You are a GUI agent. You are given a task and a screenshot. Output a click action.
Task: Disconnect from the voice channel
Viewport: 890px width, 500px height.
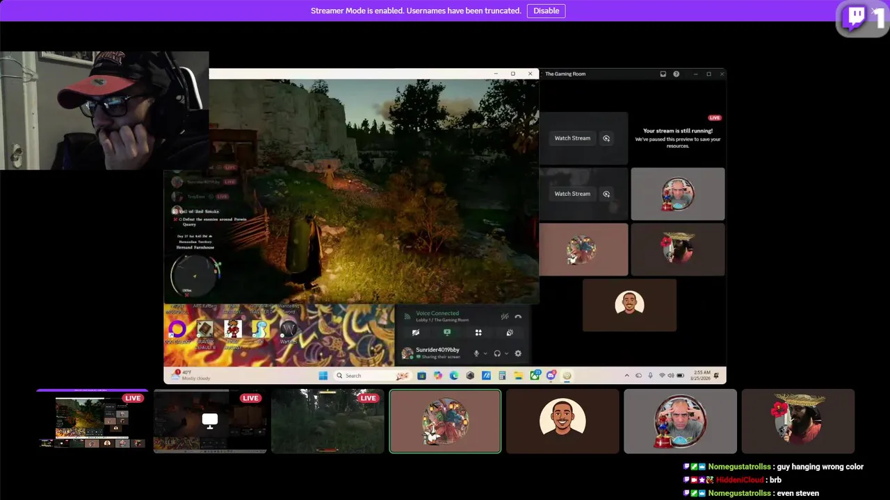pos(518,317)
